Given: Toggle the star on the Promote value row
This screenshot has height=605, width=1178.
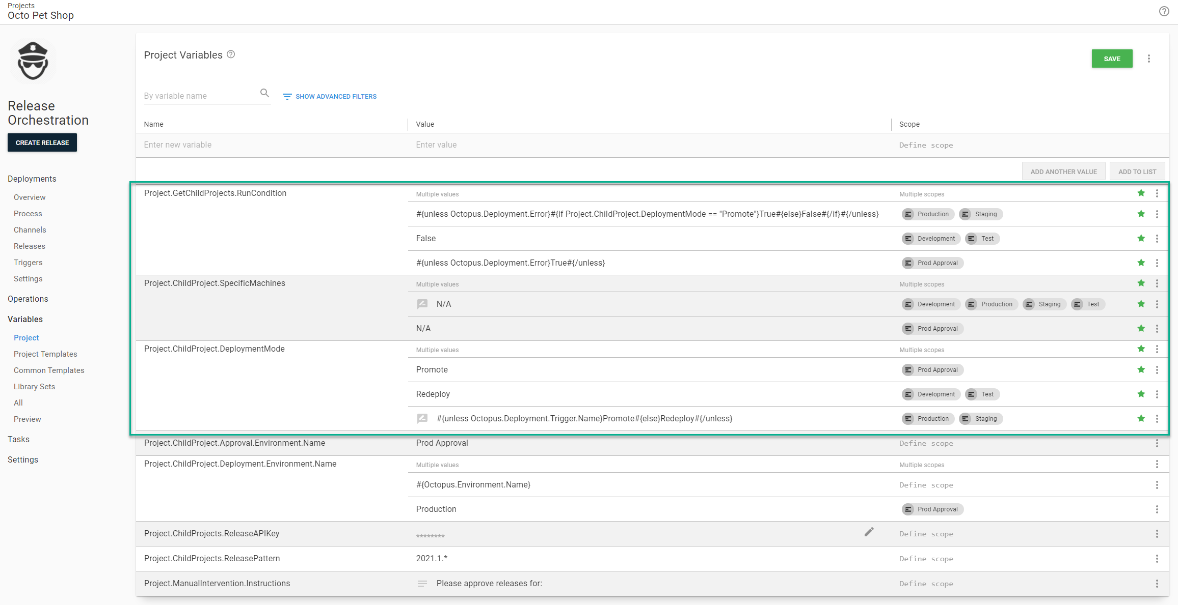Looking at the screenshot, I should tap(1141, 369).
